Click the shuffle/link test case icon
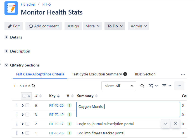Viewport: 195px width, 138px height. (x=151, y=86)
